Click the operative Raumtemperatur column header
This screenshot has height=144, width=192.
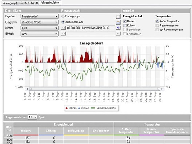click(x=177, y=131)
